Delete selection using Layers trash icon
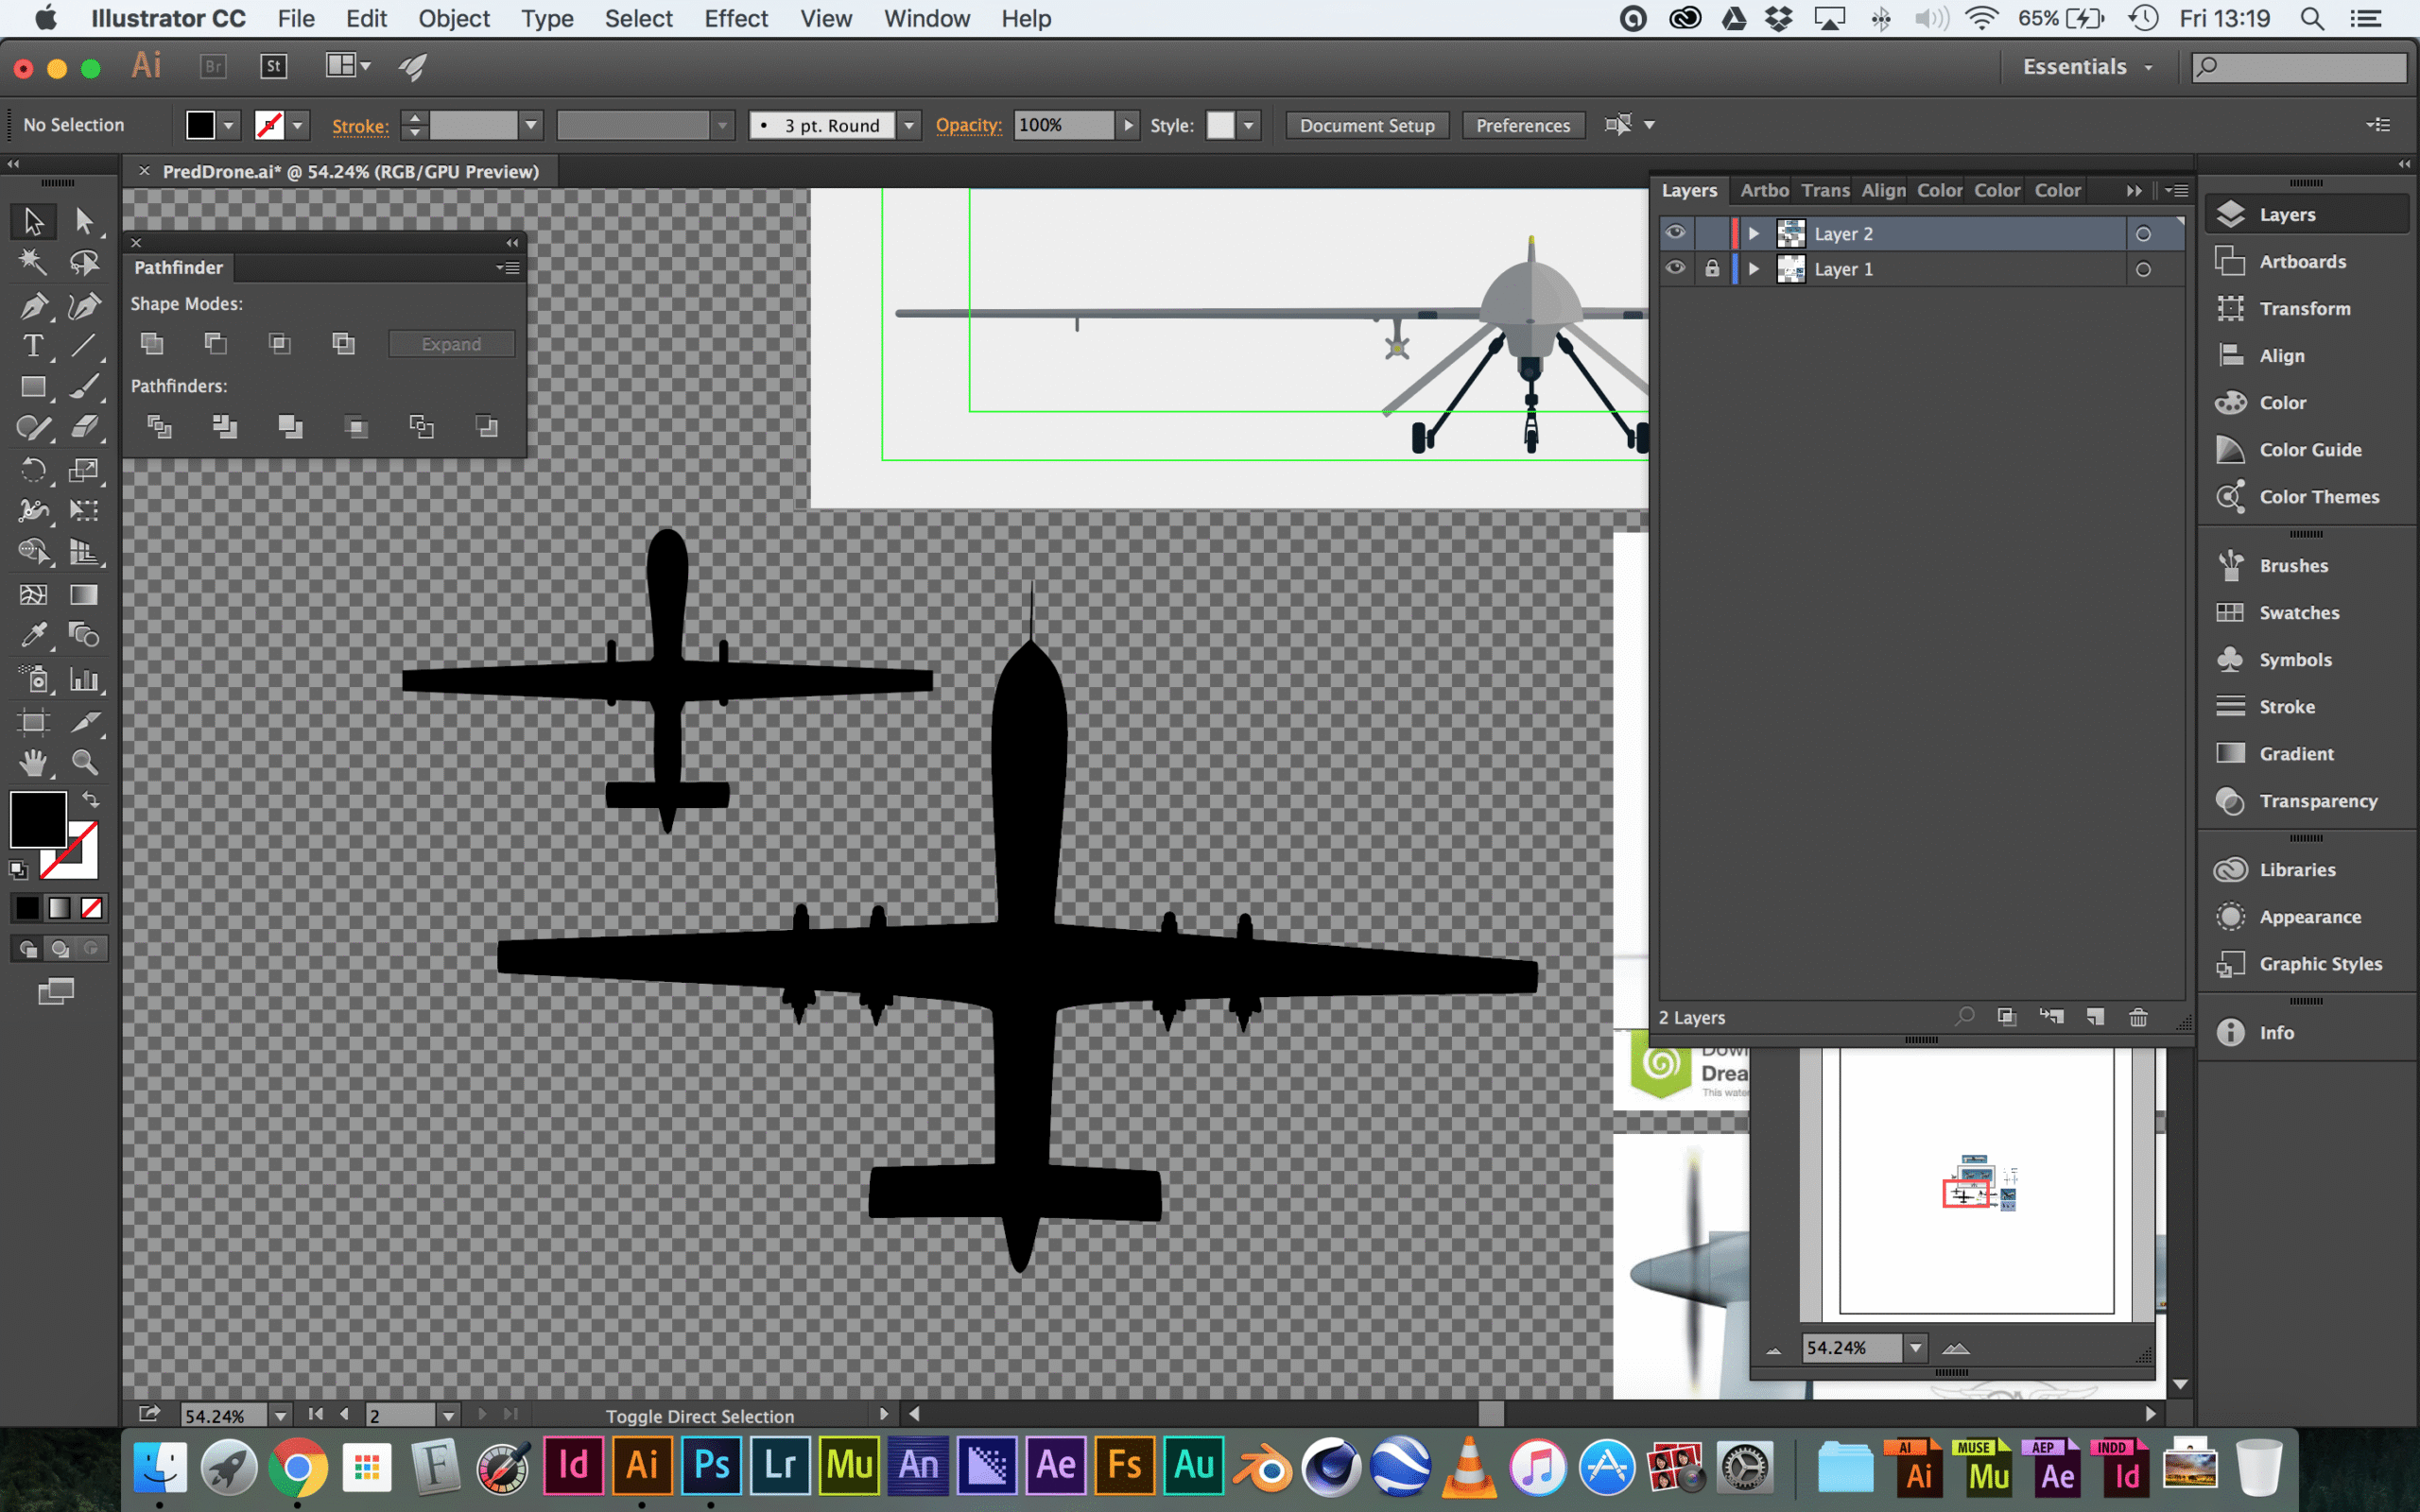 coord(2138,1017)
